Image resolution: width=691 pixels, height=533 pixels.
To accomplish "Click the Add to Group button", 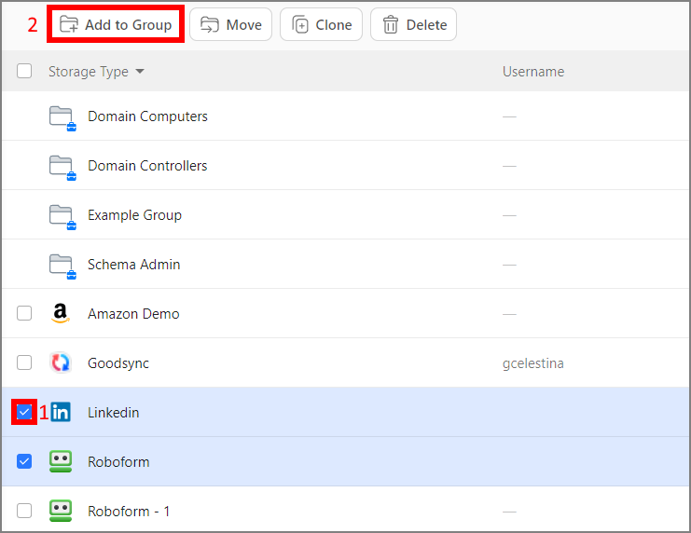I will [117, 25].
